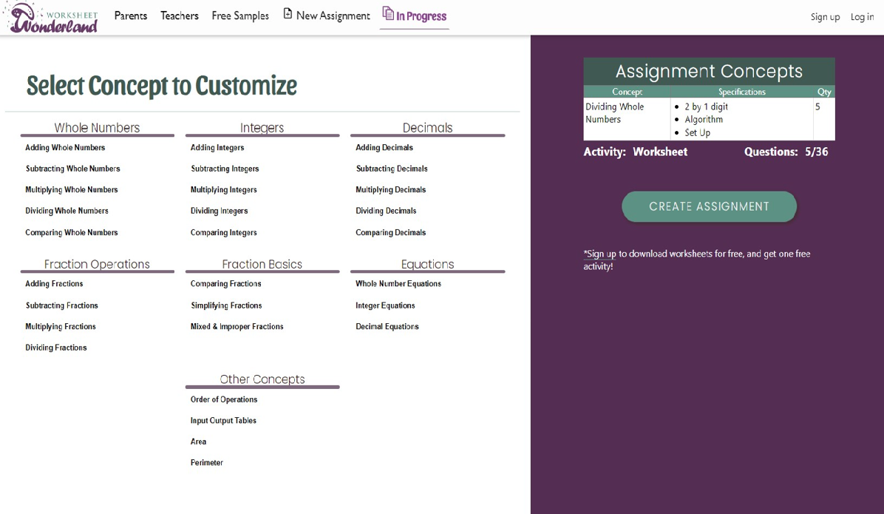Choose the Perimeter concept
The image size is (884, 514).
coord(206,463)
